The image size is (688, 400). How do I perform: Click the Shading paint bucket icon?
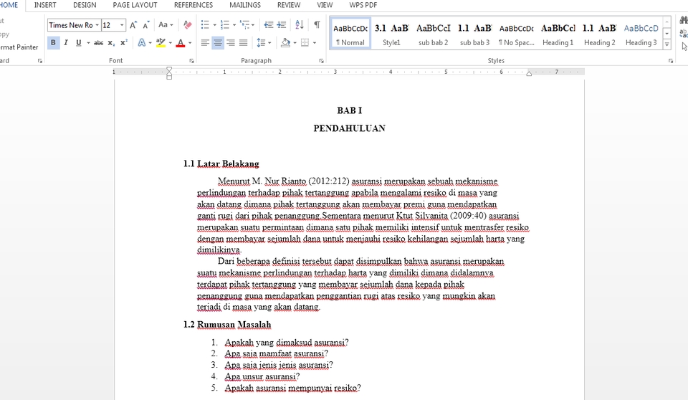[286, 43]
